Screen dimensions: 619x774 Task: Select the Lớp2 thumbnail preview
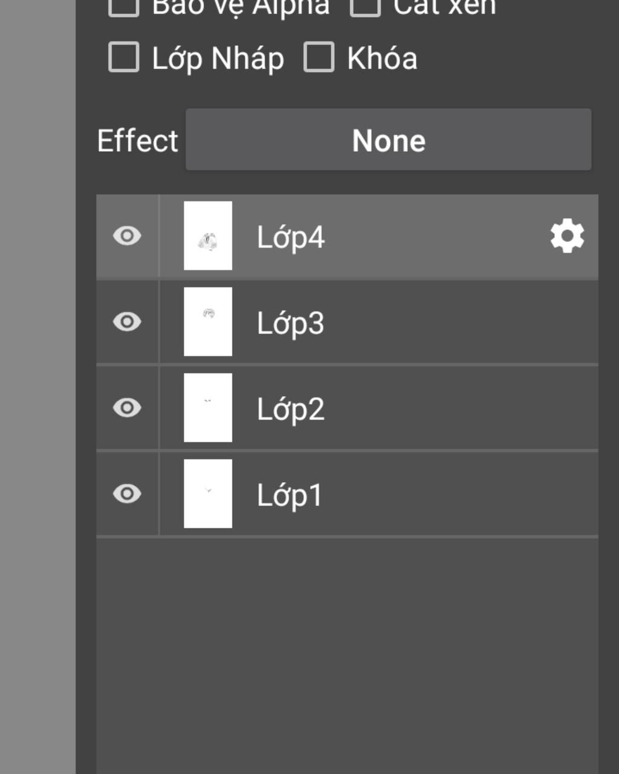pos(208,408)
